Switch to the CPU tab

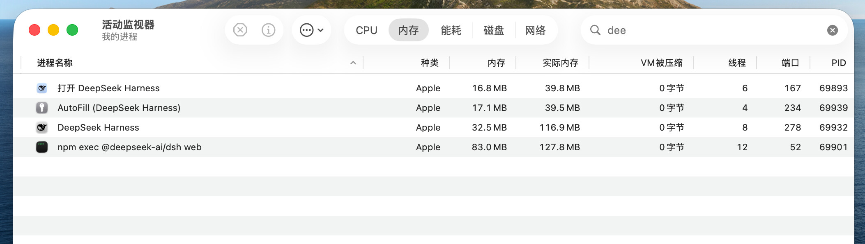[x=366, y=30]
